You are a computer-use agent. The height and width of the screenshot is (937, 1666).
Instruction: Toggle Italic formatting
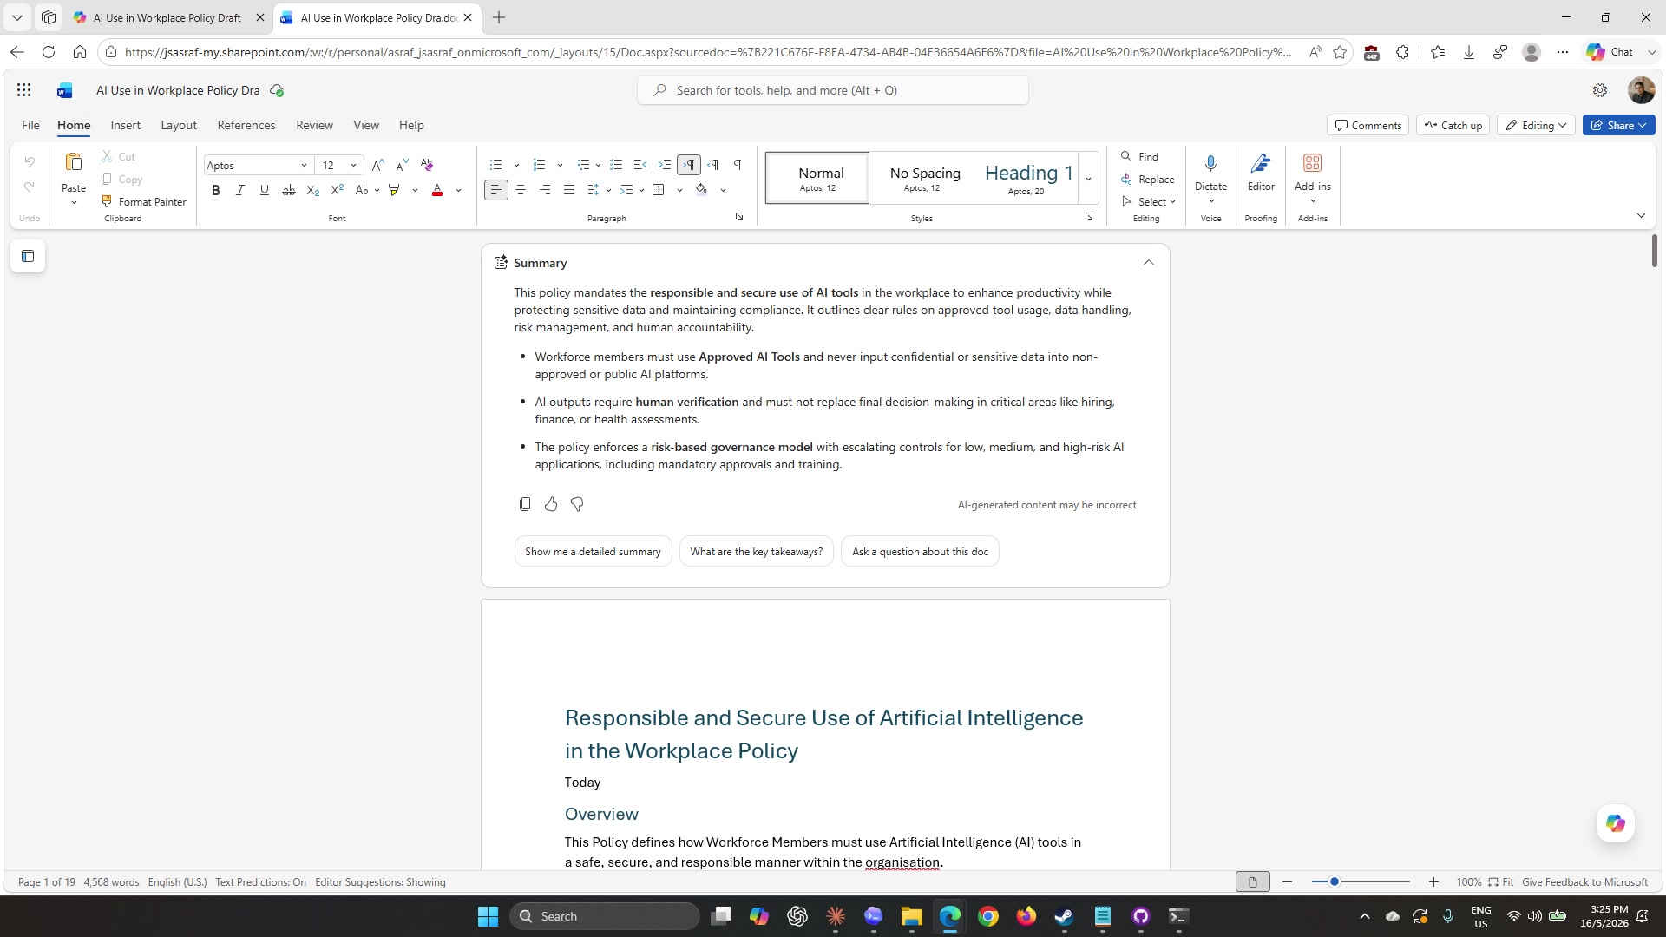click(x=240, y=190)
